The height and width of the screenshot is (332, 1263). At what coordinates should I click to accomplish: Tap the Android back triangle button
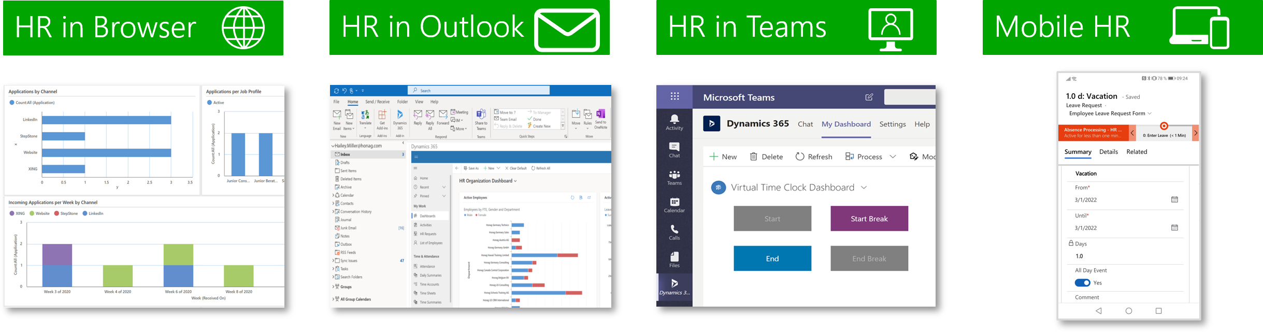pyautogui.click(x=1098, y=311)
